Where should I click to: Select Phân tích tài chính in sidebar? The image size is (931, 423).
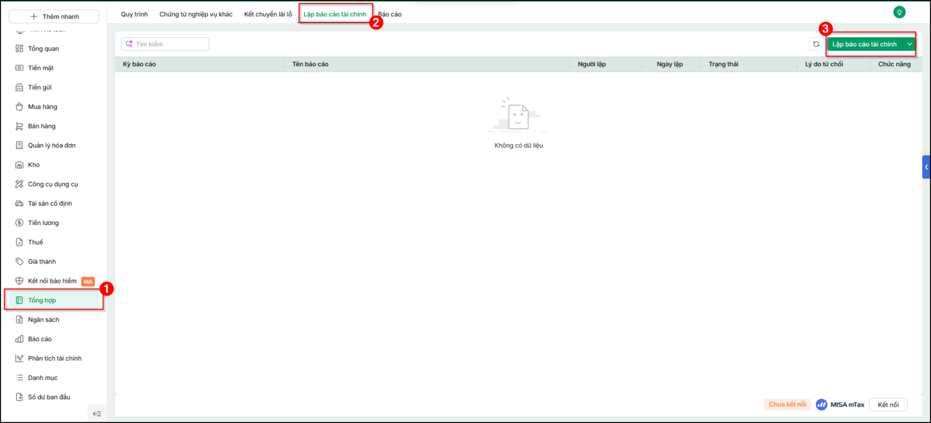click(x=54, y=358)
